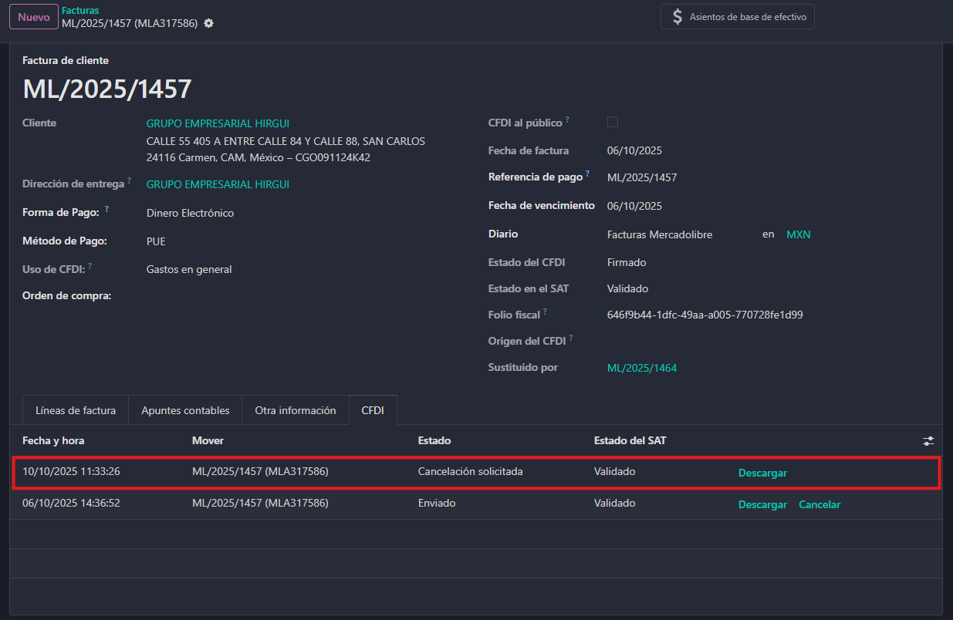Viewport: 953px width, 620px height.
Task: Click Cancelar on the Enviado CFDI row
Action: click(819, 504)
